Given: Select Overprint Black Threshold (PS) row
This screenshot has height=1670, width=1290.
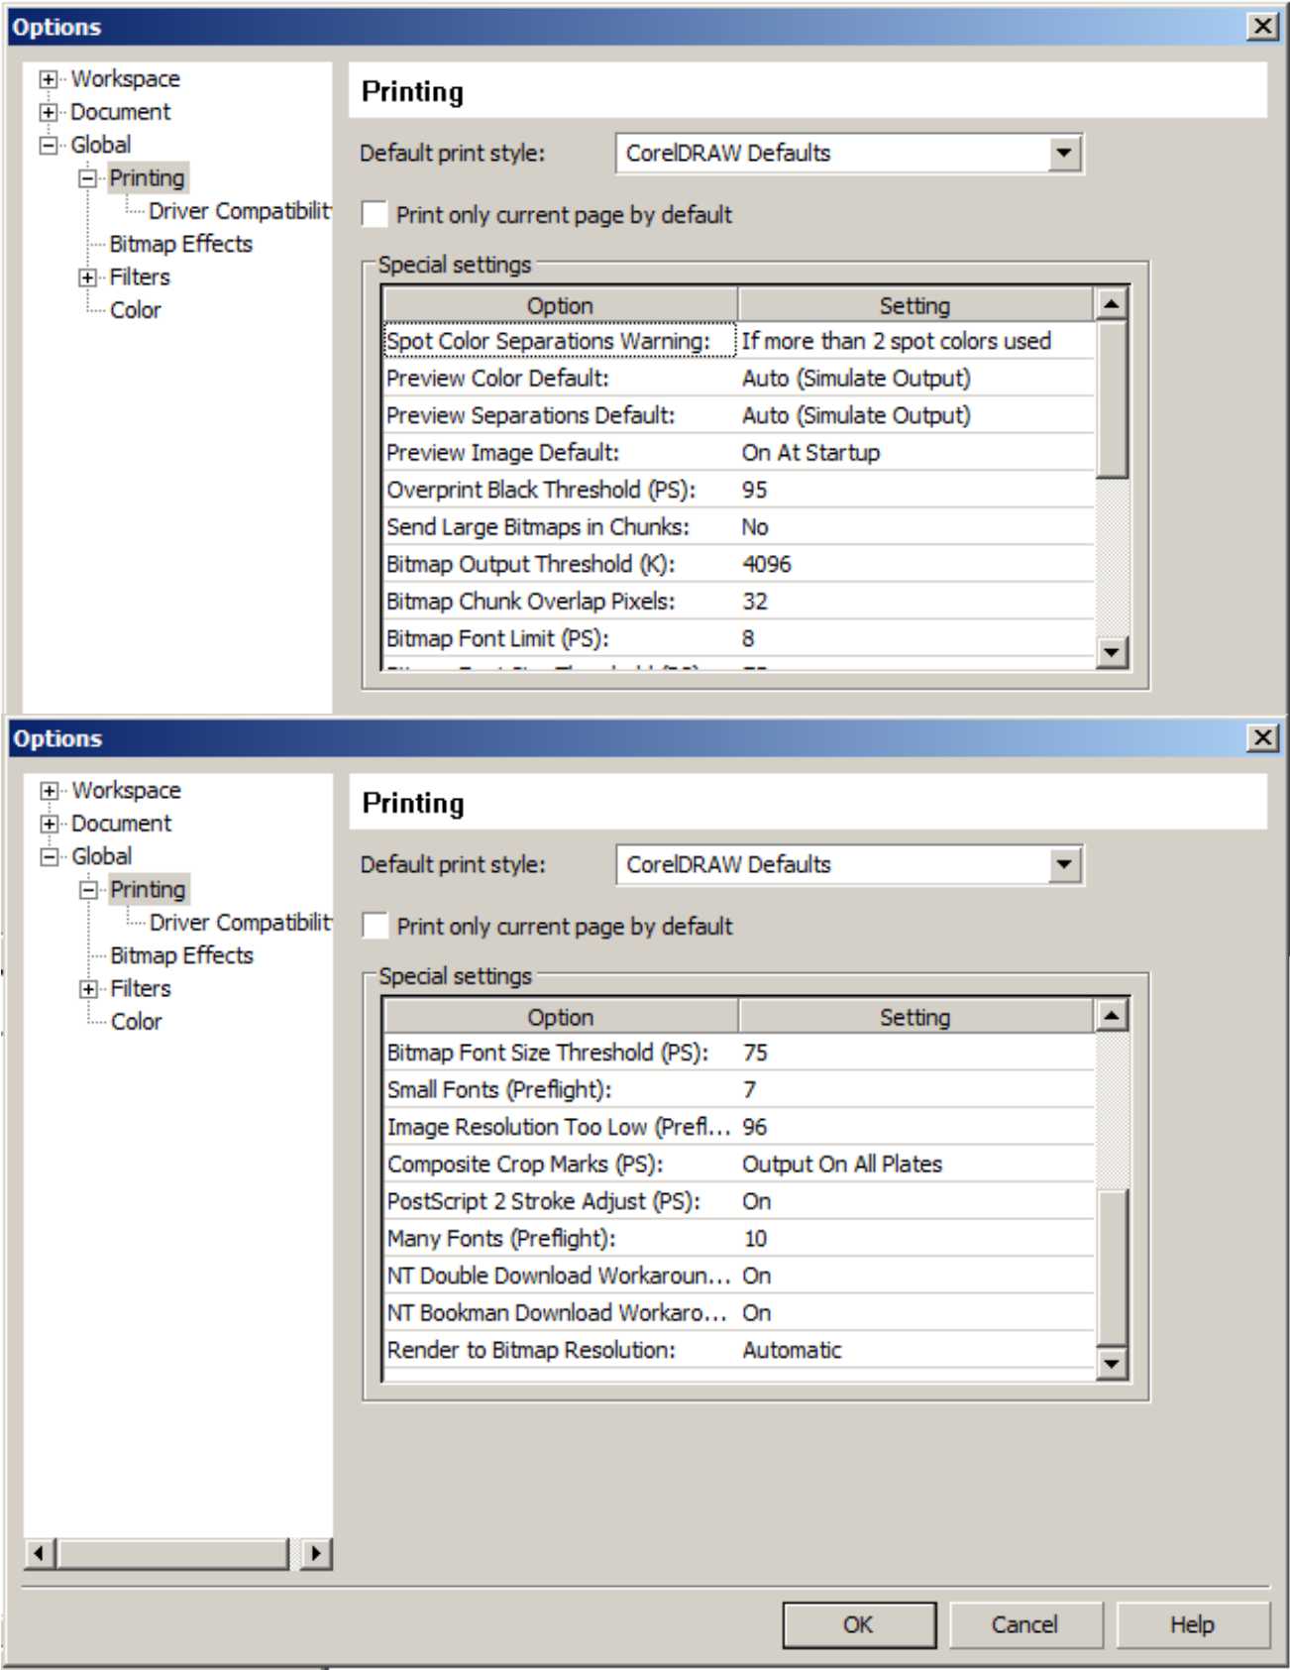Looking at the screenshot, I should tap(739, 490).
